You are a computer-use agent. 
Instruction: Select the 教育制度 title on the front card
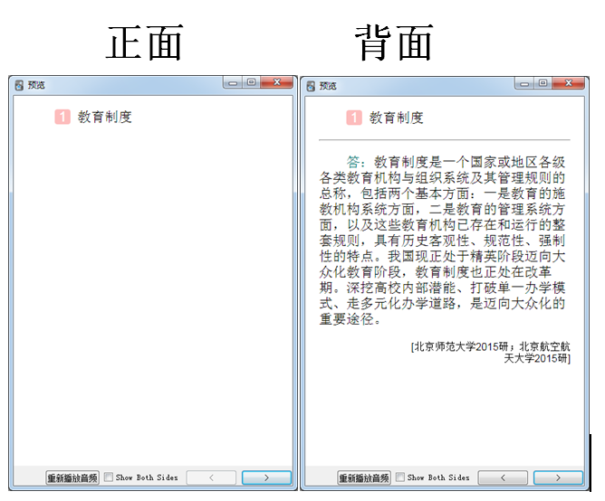tap(104, 118)
